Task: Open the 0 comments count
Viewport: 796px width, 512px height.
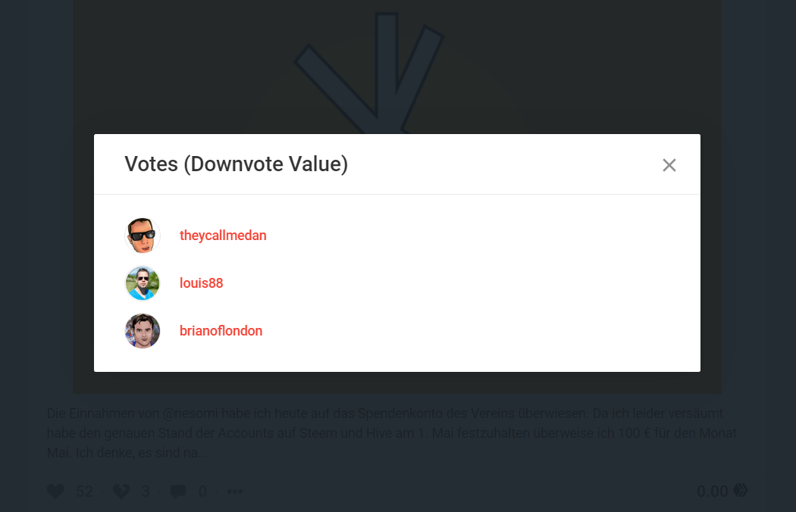Action: coord(202,492)
